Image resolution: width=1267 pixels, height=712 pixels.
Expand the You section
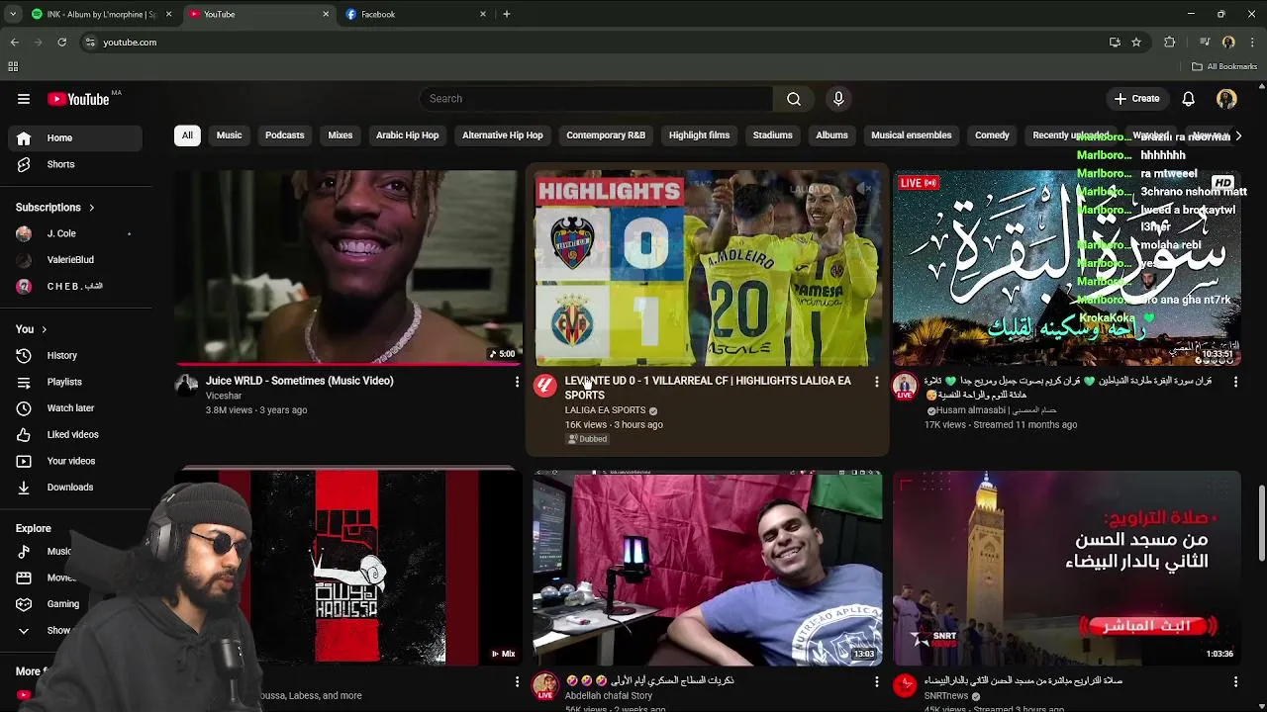click(x=31, y=329)
